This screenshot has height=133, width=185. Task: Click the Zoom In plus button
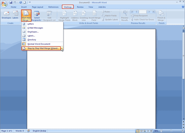183,131
